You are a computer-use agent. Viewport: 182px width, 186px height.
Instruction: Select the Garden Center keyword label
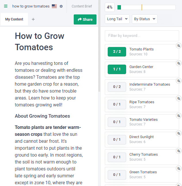coord(141,67)
